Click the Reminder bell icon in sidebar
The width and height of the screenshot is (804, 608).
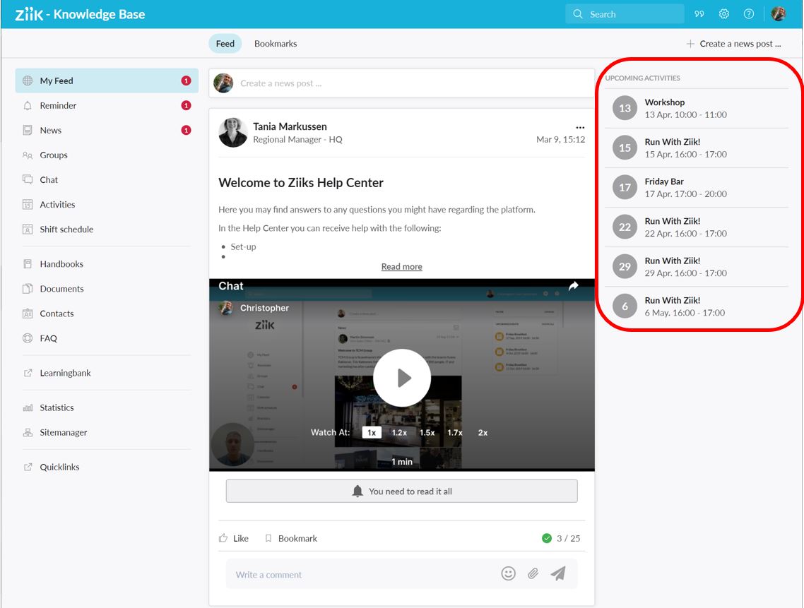click(x=28, y=106)
